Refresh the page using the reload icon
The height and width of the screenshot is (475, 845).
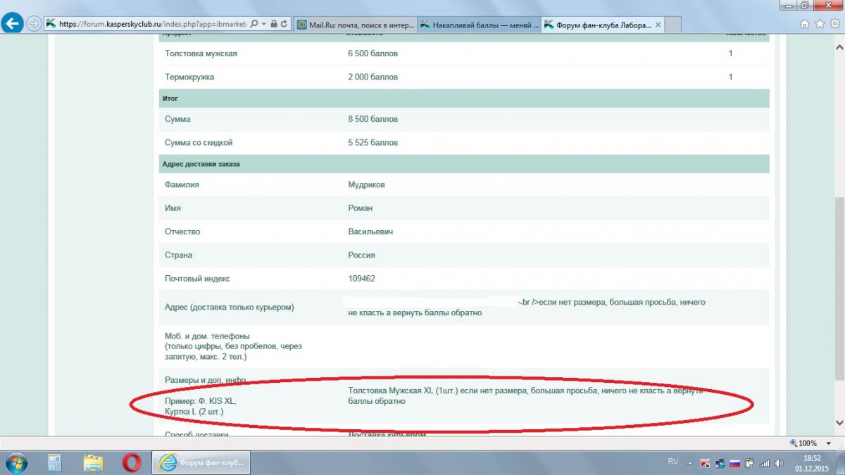point(284,23)
